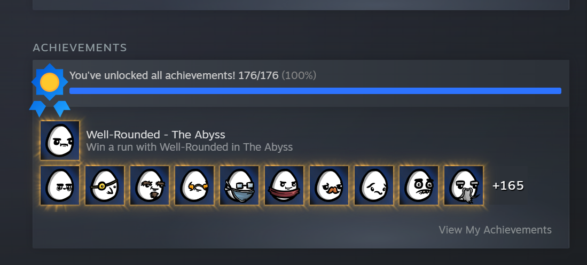Click the Well-Rounded - The Abyss title
The height and width of the screenshot is (265, 587).
coord(156,135)
